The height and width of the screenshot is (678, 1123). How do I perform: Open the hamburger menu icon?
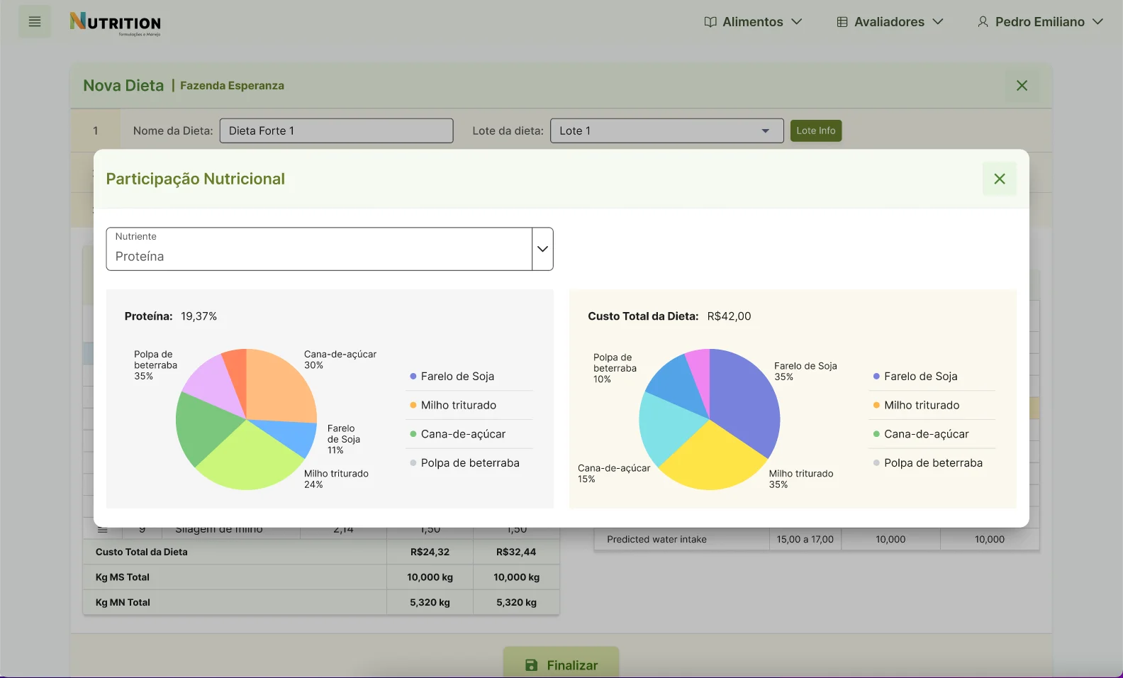35,22
